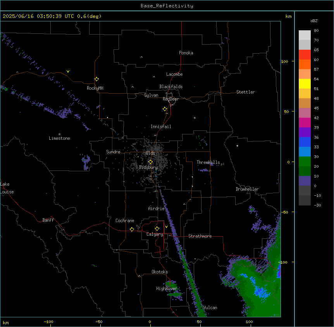
Task: Click the yellow diamond marker near RockyMH
Action: pos(96,79)
